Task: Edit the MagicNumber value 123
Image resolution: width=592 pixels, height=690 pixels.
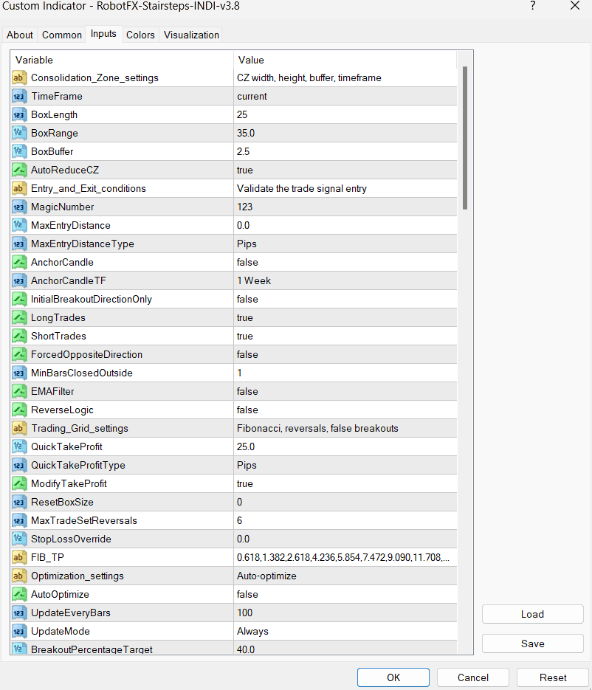Action: [345, 207]
